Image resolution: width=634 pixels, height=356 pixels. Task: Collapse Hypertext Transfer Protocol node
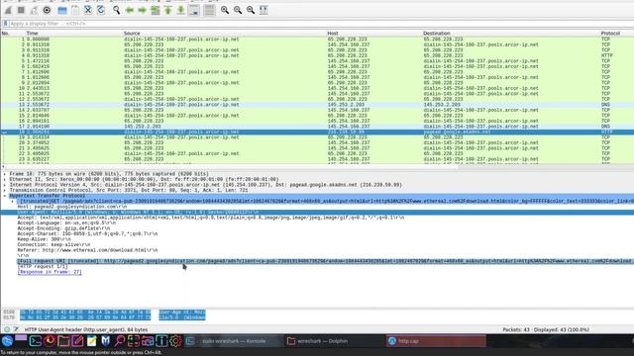(5, 196)
